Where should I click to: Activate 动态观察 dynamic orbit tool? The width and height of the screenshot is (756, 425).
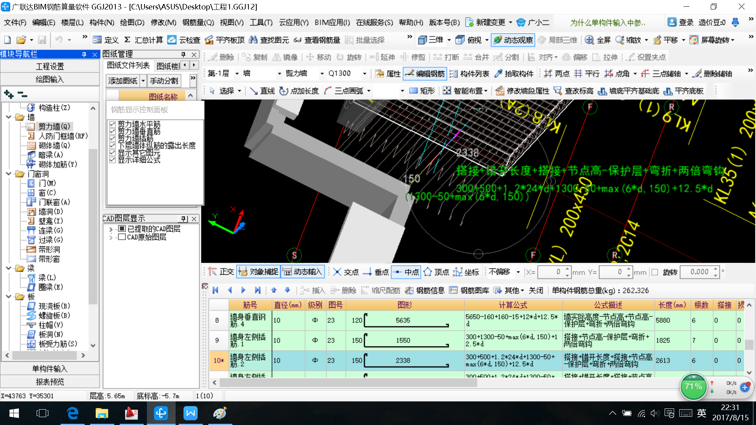pyautogui.click(x=513, y=40)
